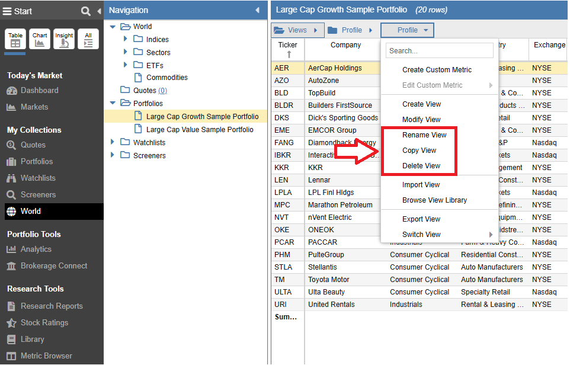Viewport: 570px width, 365px height.
Task: Click the Company column header
Action: 345,45
